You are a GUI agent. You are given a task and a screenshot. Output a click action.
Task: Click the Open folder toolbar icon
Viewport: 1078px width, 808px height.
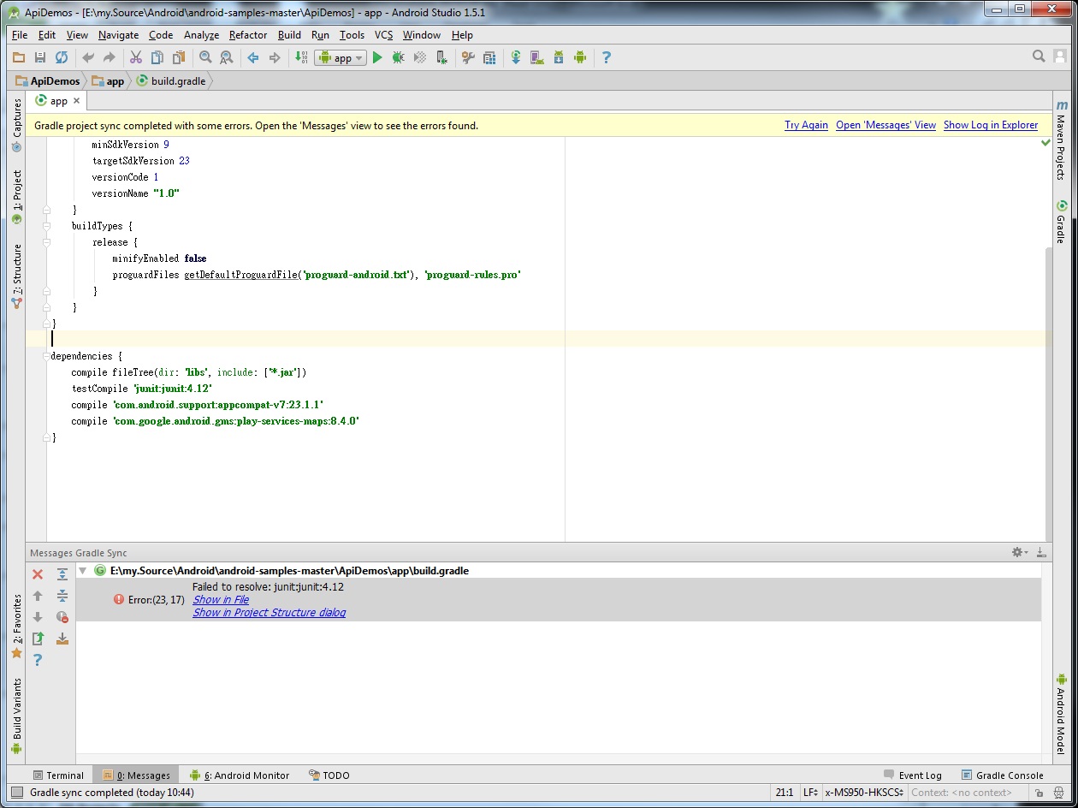[19, 57]
